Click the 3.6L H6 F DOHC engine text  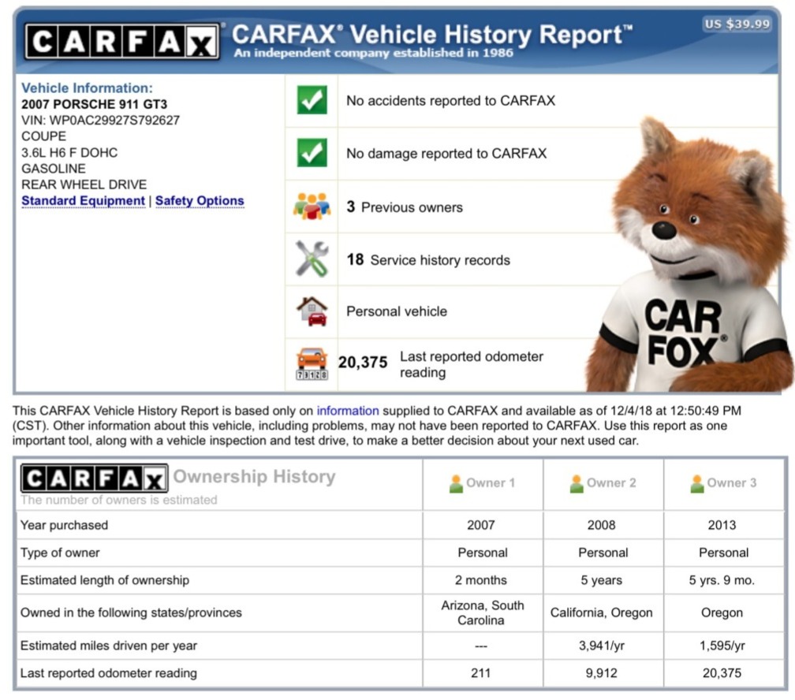(69, 153)
